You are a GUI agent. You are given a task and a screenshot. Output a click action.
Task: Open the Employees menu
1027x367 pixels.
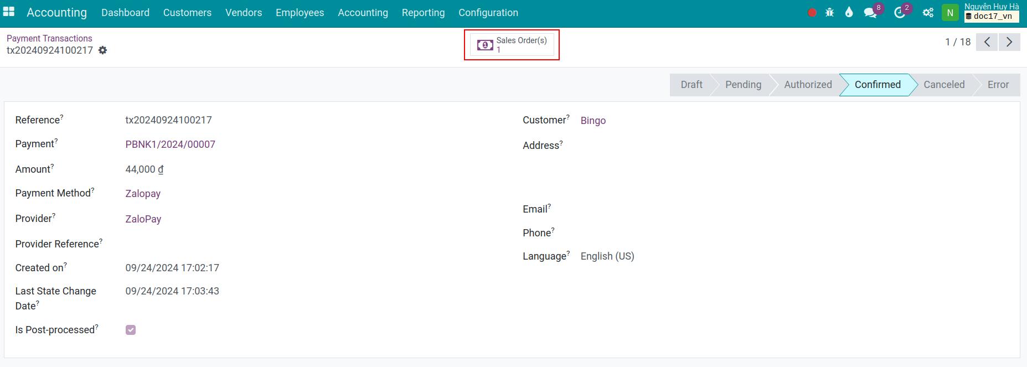[x=300, y=13]
